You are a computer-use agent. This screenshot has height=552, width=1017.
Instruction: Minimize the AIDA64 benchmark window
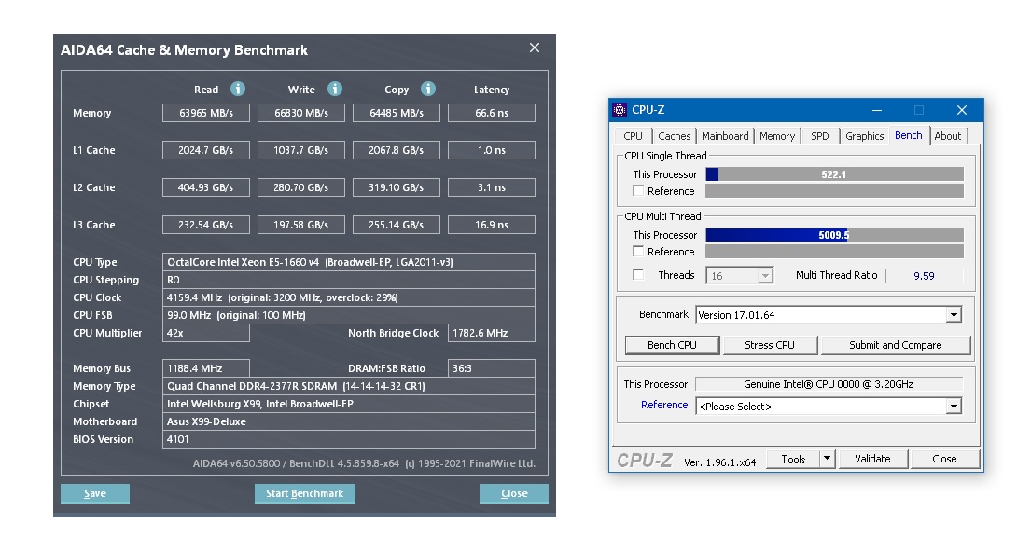coord(492,48)
